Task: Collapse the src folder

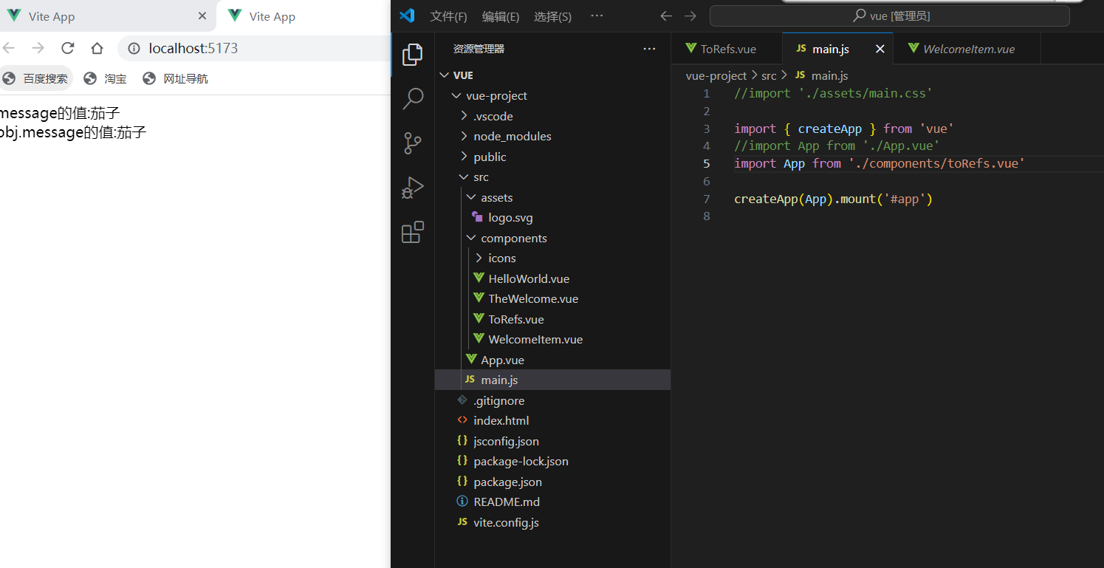Action: coord(464,177)
